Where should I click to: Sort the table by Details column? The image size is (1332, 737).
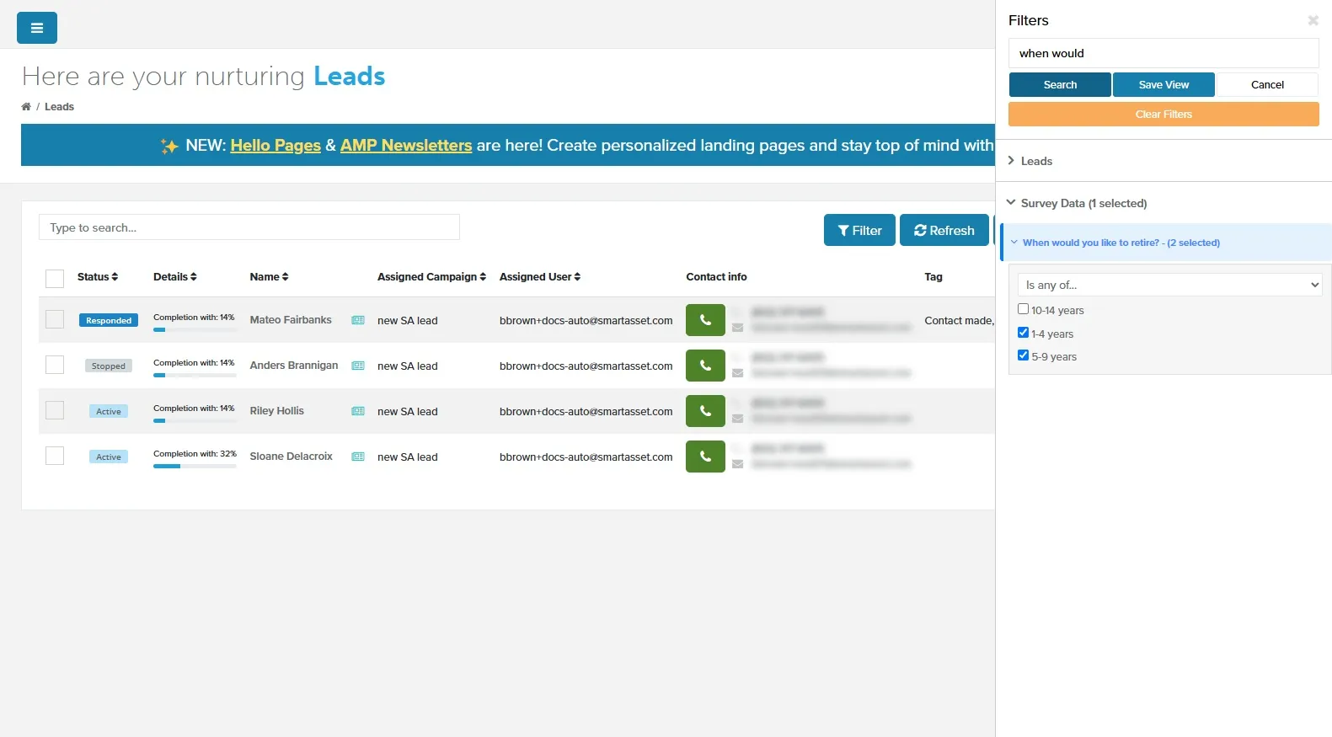click(x=175, y=277)
